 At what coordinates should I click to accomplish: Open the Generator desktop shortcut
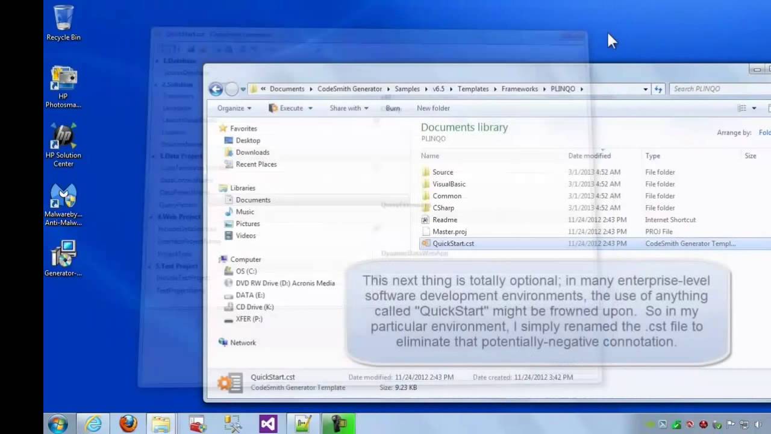(x=63, y=259)
